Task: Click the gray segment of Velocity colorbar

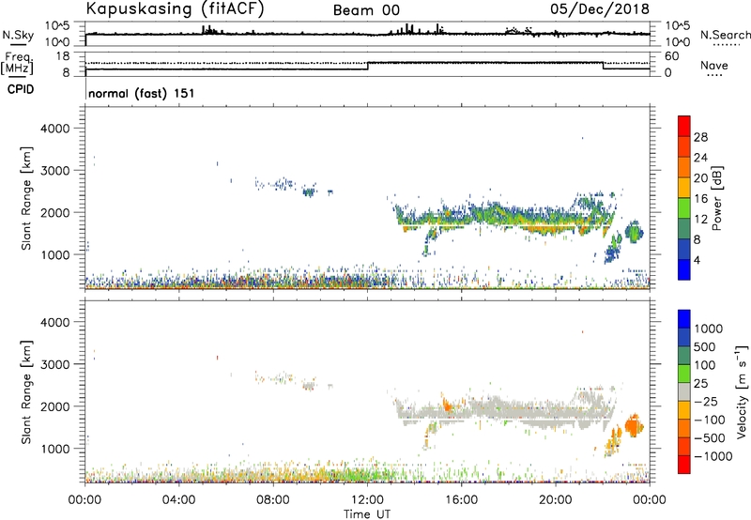Action: pyautogui.click(x=684, y=391)
